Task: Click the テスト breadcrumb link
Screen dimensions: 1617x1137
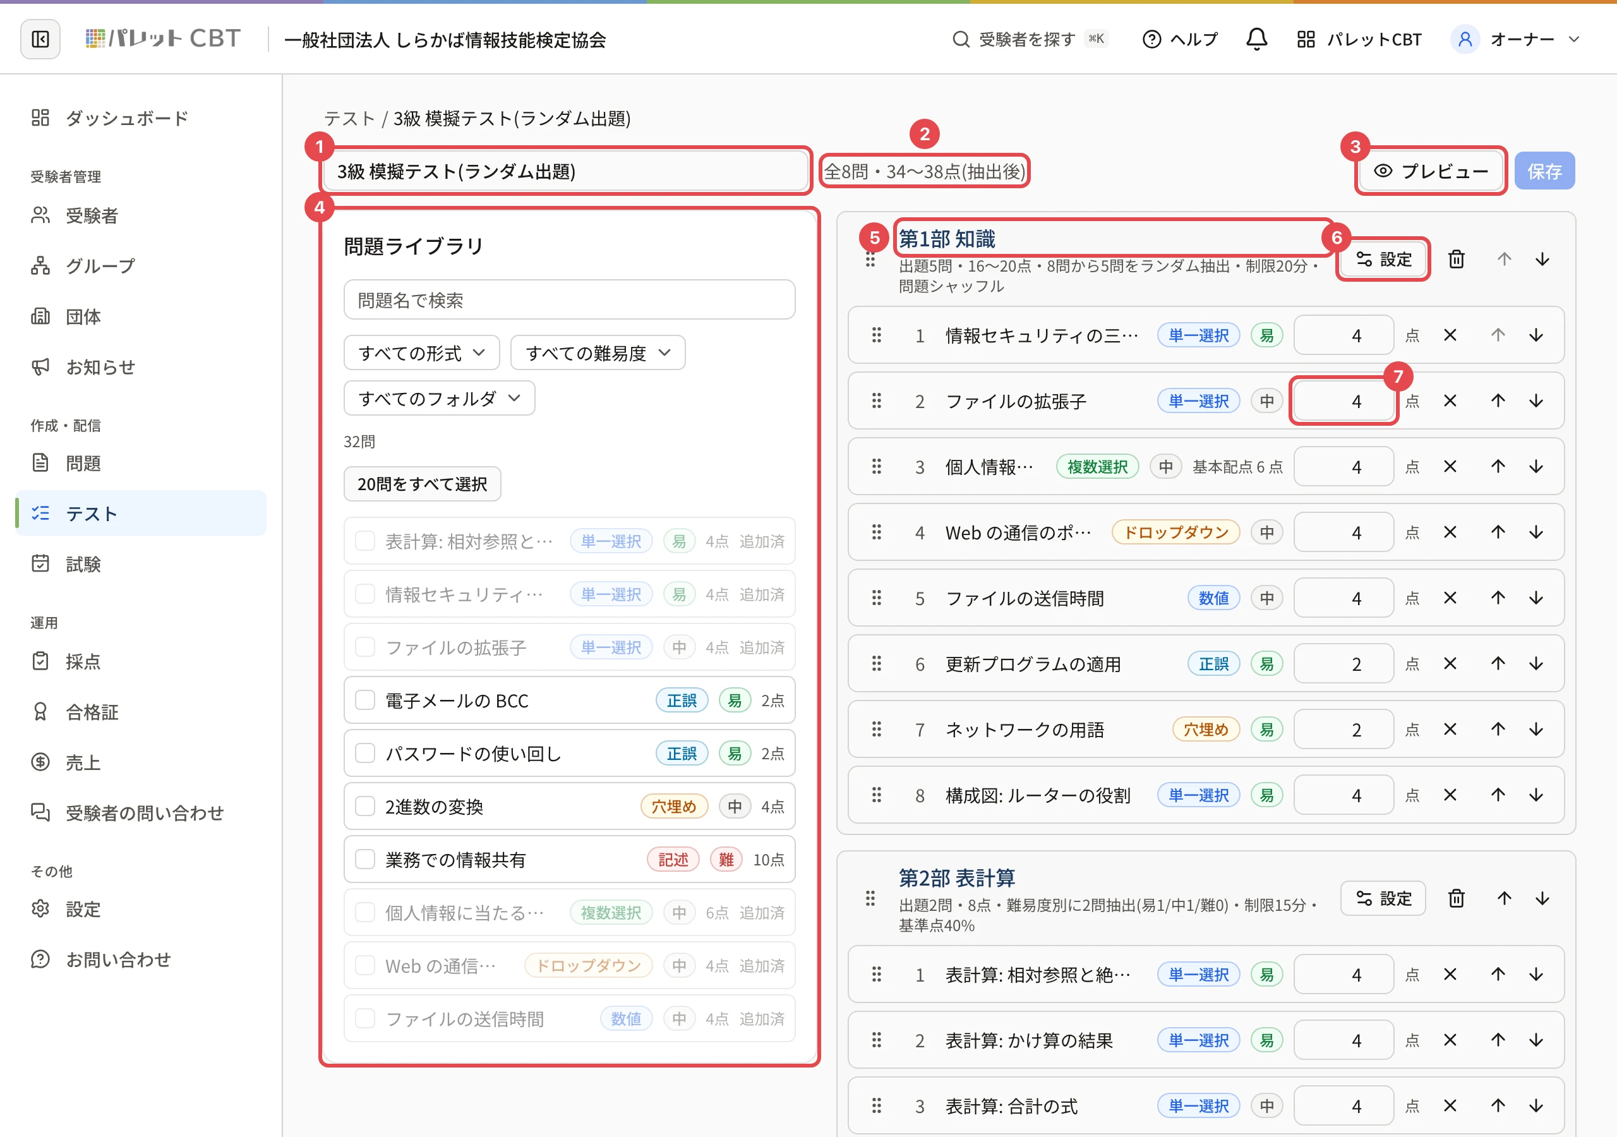Action: [349, 118]
